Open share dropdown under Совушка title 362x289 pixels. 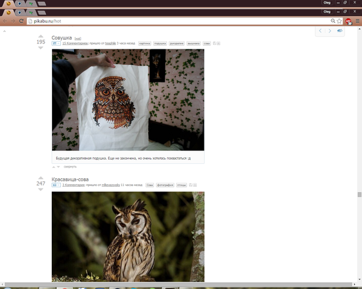[56, 43]
